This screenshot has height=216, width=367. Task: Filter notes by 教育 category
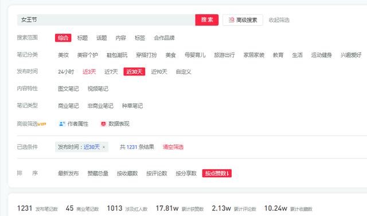click(278, 55)
